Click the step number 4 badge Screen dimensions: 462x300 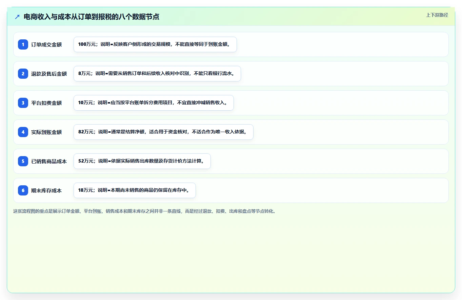point(23,132)
